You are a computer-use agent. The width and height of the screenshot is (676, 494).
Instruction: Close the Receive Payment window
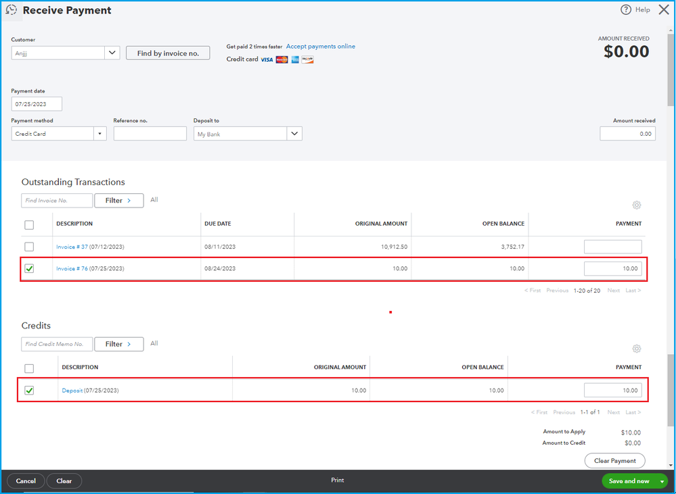[x=664, y=9]
